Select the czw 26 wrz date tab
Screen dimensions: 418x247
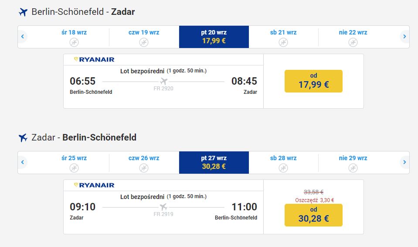point(144,163)
